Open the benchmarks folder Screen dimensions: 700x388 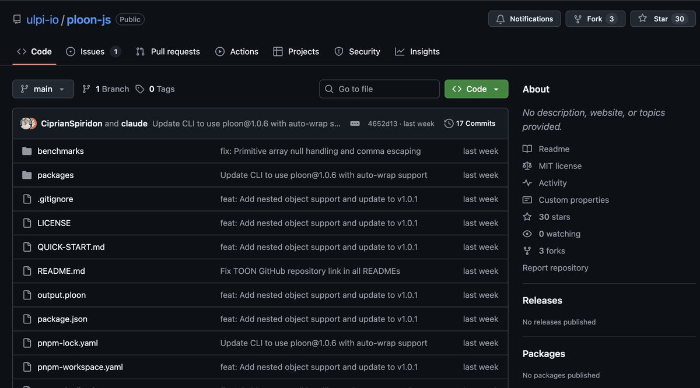[x=61, y=151]
